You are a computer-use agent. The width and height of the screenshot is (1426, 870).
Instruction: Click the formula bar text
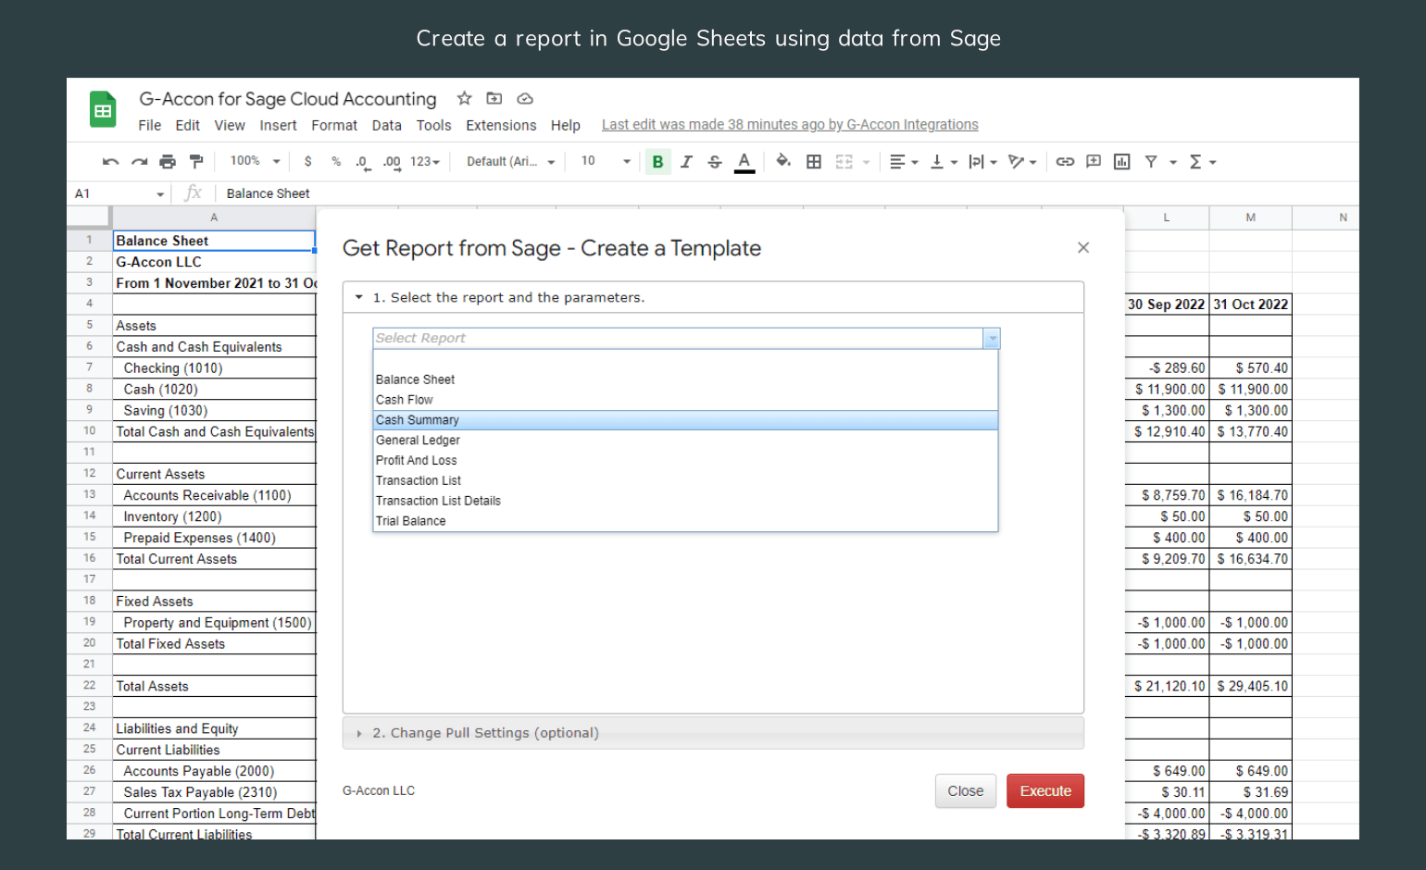point(268,194)
